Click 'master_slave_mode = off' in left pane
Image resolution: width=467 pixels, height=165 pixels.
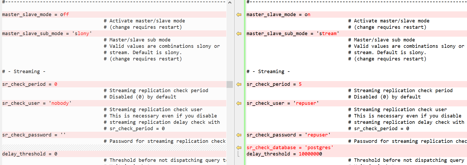click(35, 15)
